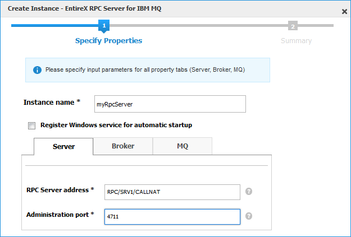Viewport: 351px width, 237px height.
Task: Go to the Summary step label
Action: tap(296, 41)
